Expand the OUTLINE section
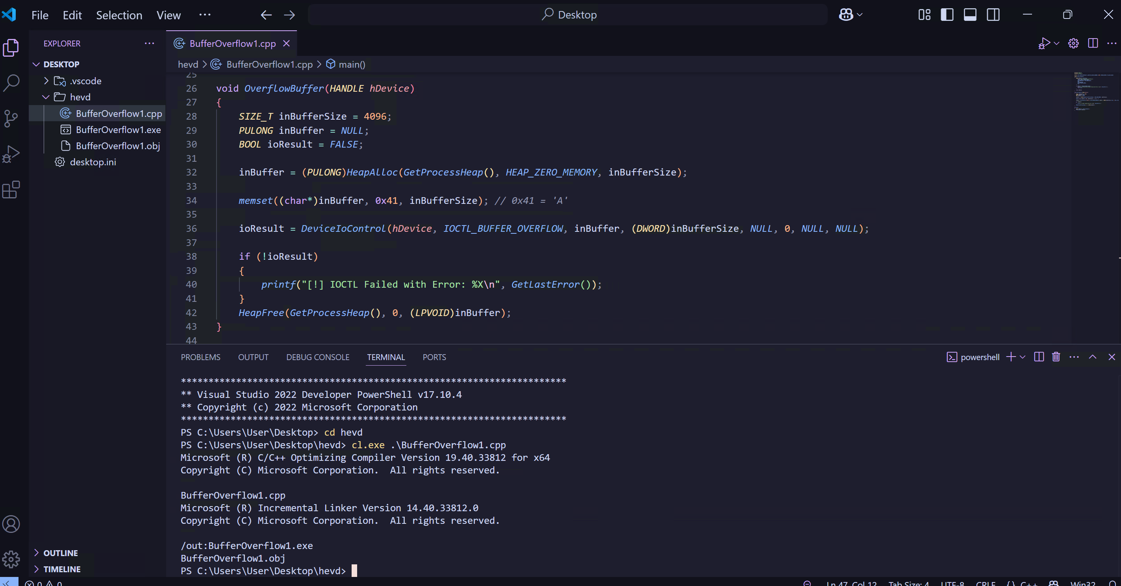 point(61,553)
